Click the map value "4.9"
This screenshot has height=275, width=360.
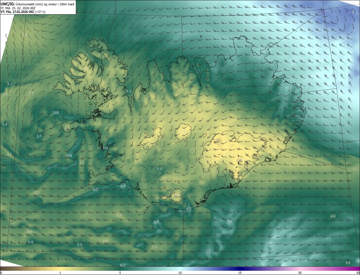[x=129, y=91]
